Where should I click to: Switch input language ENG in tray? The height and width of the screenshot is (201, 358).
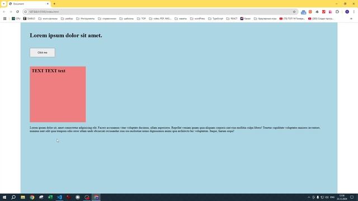click(x=332, y=197)
